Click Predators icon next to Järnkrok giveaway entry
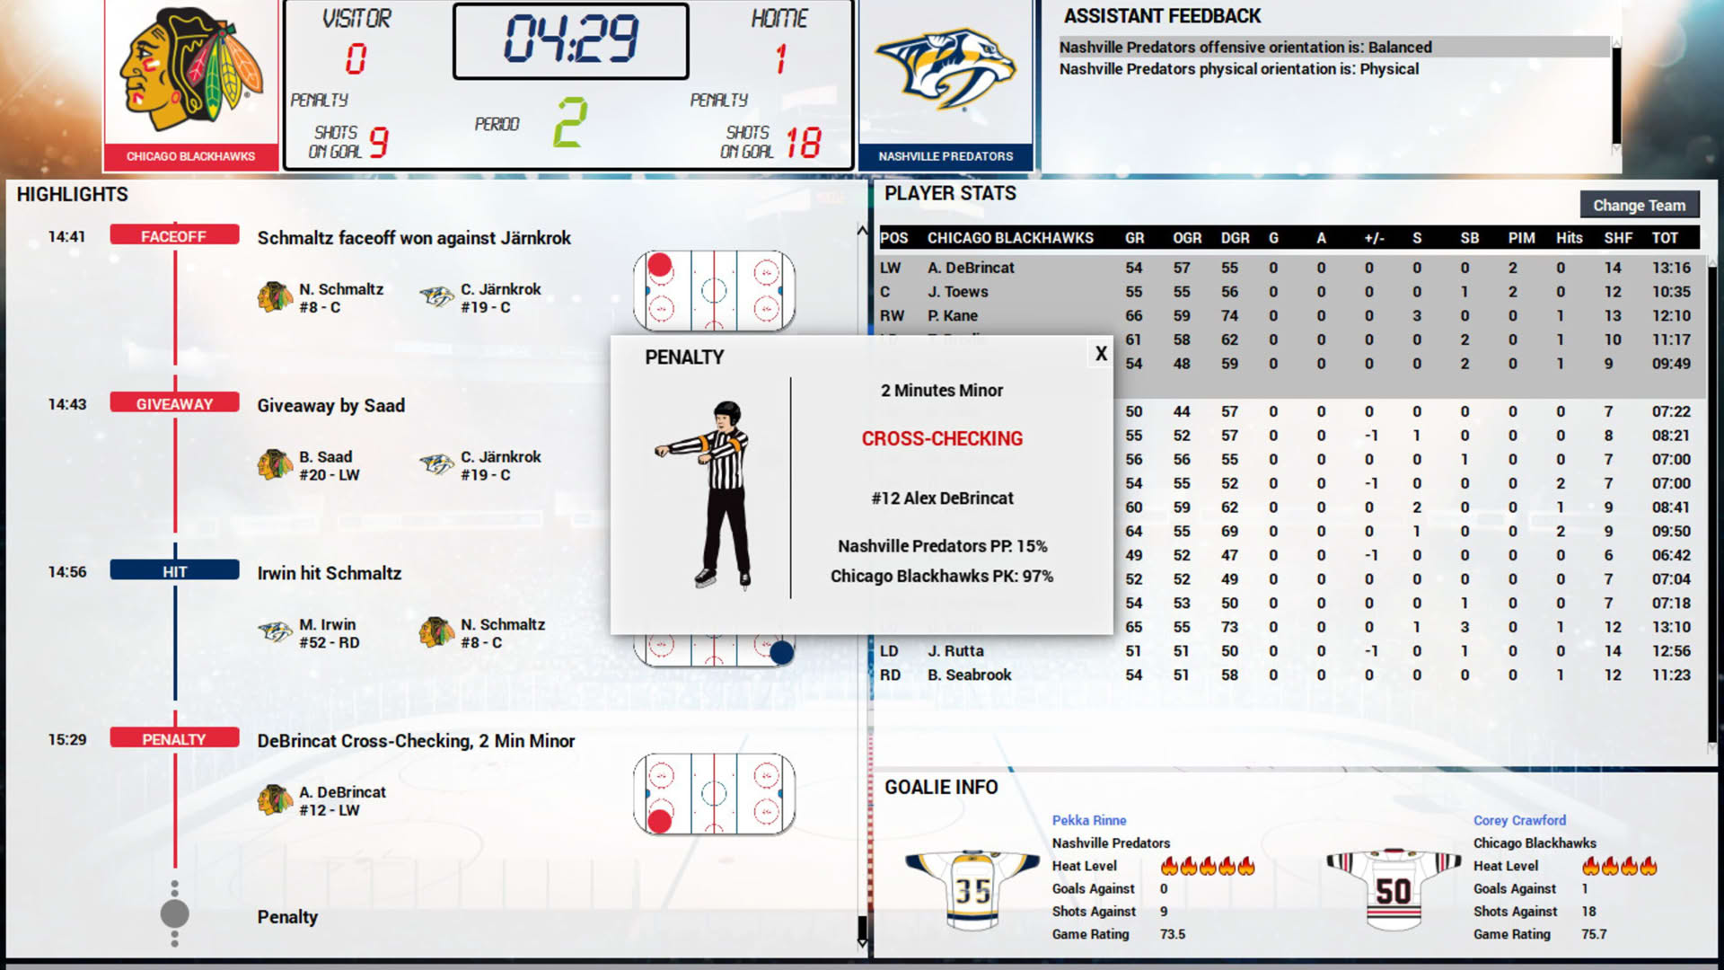This screenshot has height=970, width=1724. coord(436,464)
